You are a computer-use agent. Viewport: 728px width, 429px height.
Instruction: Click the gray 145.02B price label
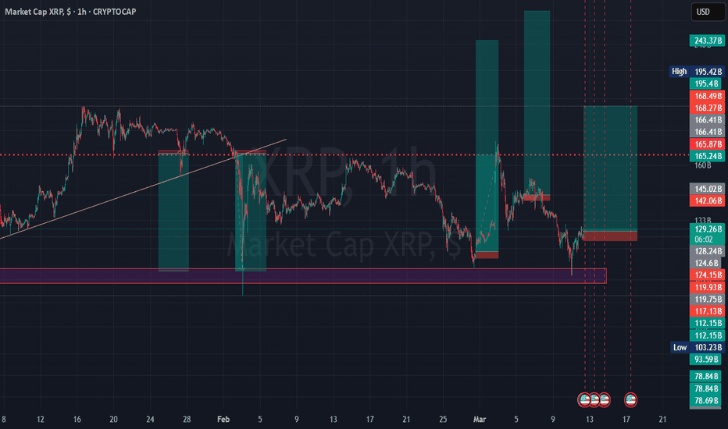(708, 189)
